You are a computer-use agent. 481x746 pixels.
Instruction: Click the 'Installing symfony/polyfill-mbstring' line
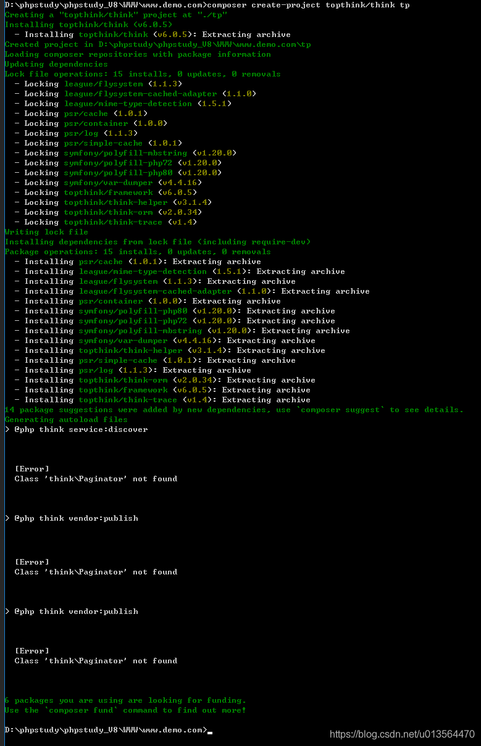click(182, 331)
